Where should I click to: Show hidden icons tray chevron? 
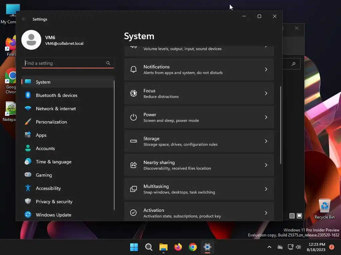point(269,247)
